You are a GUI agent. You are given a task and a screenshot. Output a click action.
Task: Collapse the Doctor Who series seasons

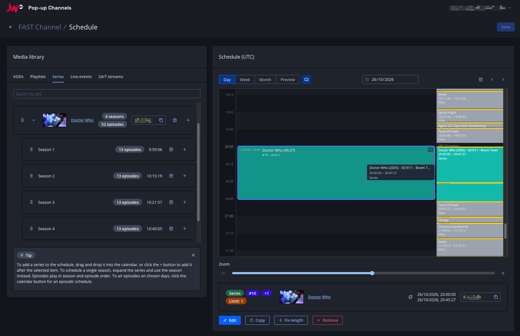[x=34, y=120]
